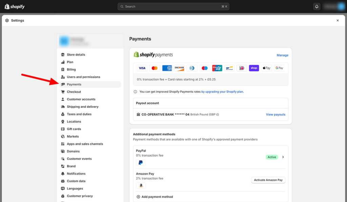
Task: Select Payments in the settings sidebar
Action: point(74,84)
